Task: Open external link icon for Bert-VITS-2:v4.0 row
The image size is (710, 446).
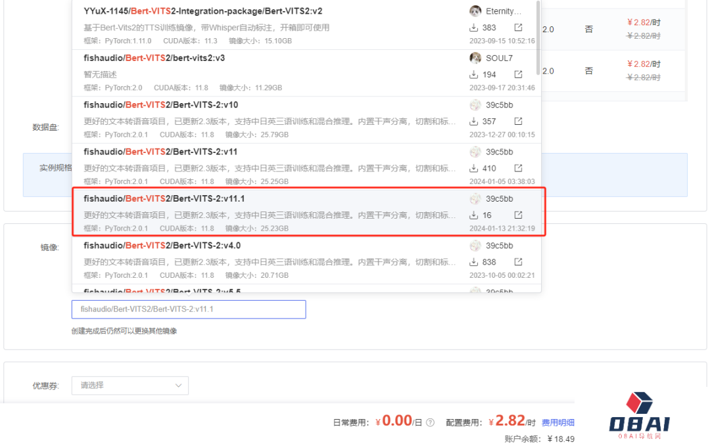Action: point(519,262)
